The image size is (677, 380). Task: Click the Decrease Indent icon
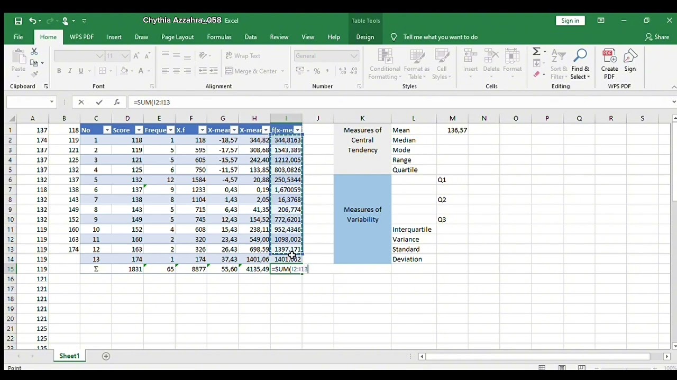(203, 71)
